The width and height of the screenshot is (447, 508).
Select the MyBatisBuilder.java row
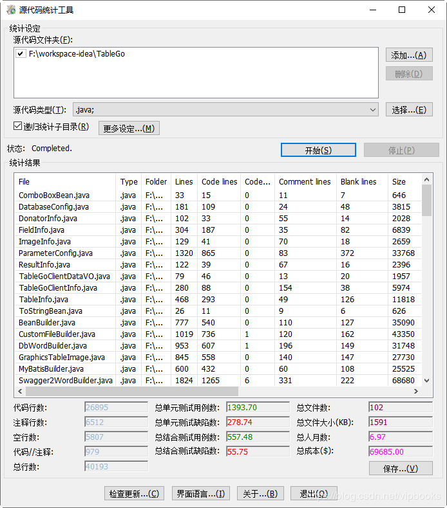[x=218, y=369]
